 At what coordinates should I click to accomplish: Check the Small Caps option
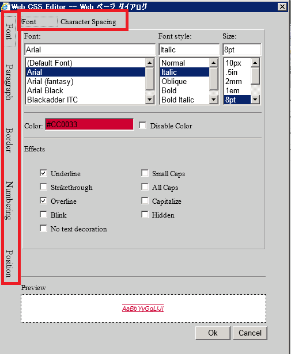[145, 173]
